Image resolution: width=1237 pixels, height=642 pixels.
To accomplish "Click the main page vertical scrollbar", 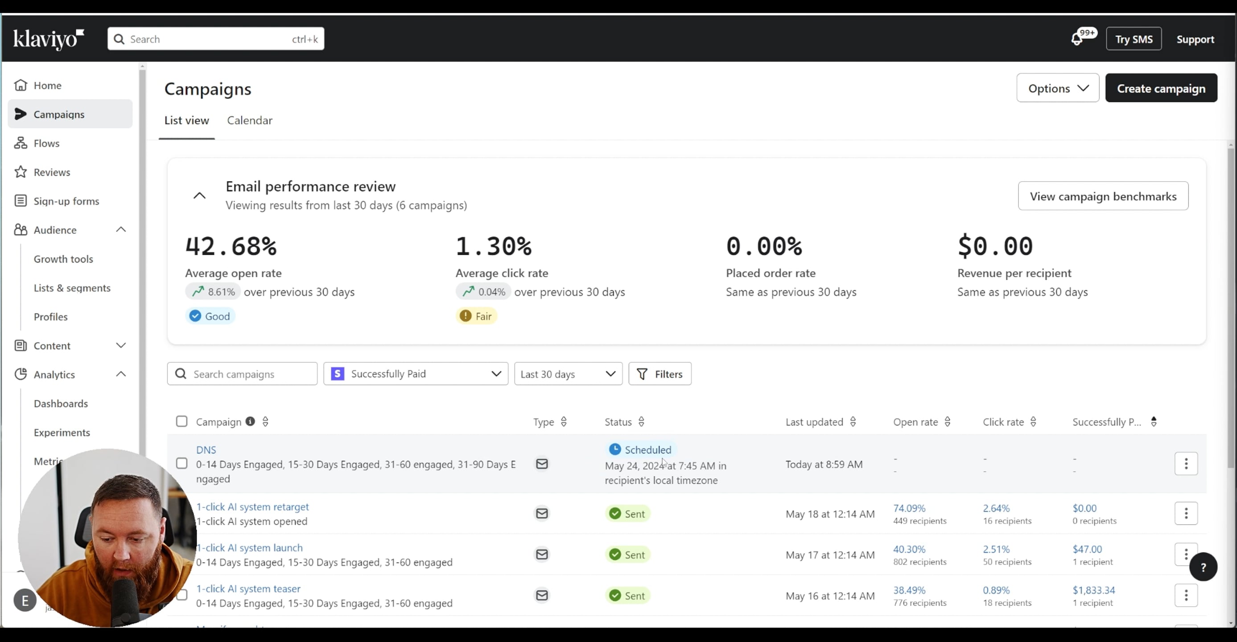I will point(1230,307).
